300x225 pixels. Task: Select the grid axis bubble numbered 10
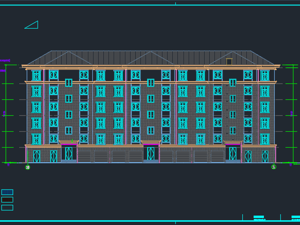pos(28,167)
